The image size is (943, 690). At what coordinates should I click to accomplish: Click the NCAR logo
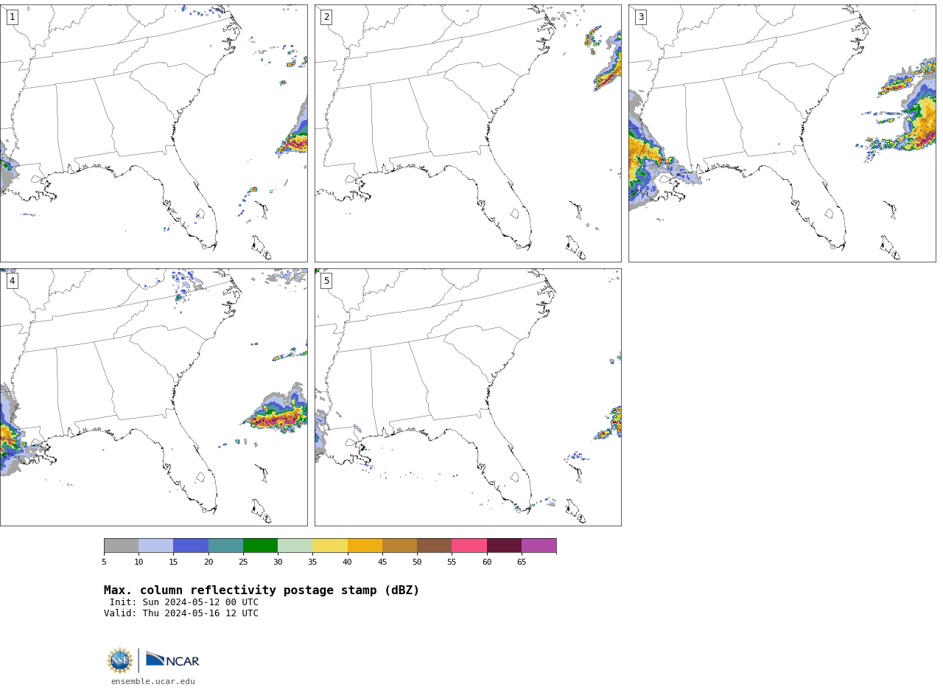click(x=172, y=660)
